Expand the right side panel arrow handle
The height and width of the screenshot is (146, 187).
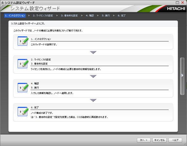click(182, 76)
